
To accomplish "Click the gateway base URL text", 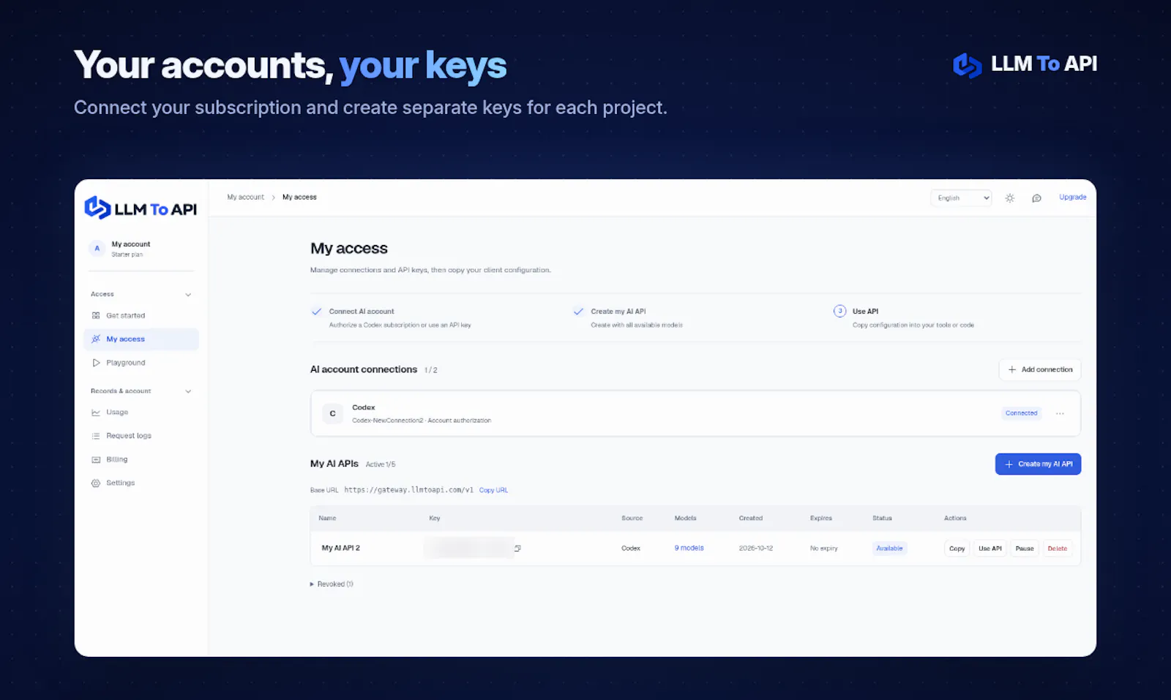I will click(409, 490).
